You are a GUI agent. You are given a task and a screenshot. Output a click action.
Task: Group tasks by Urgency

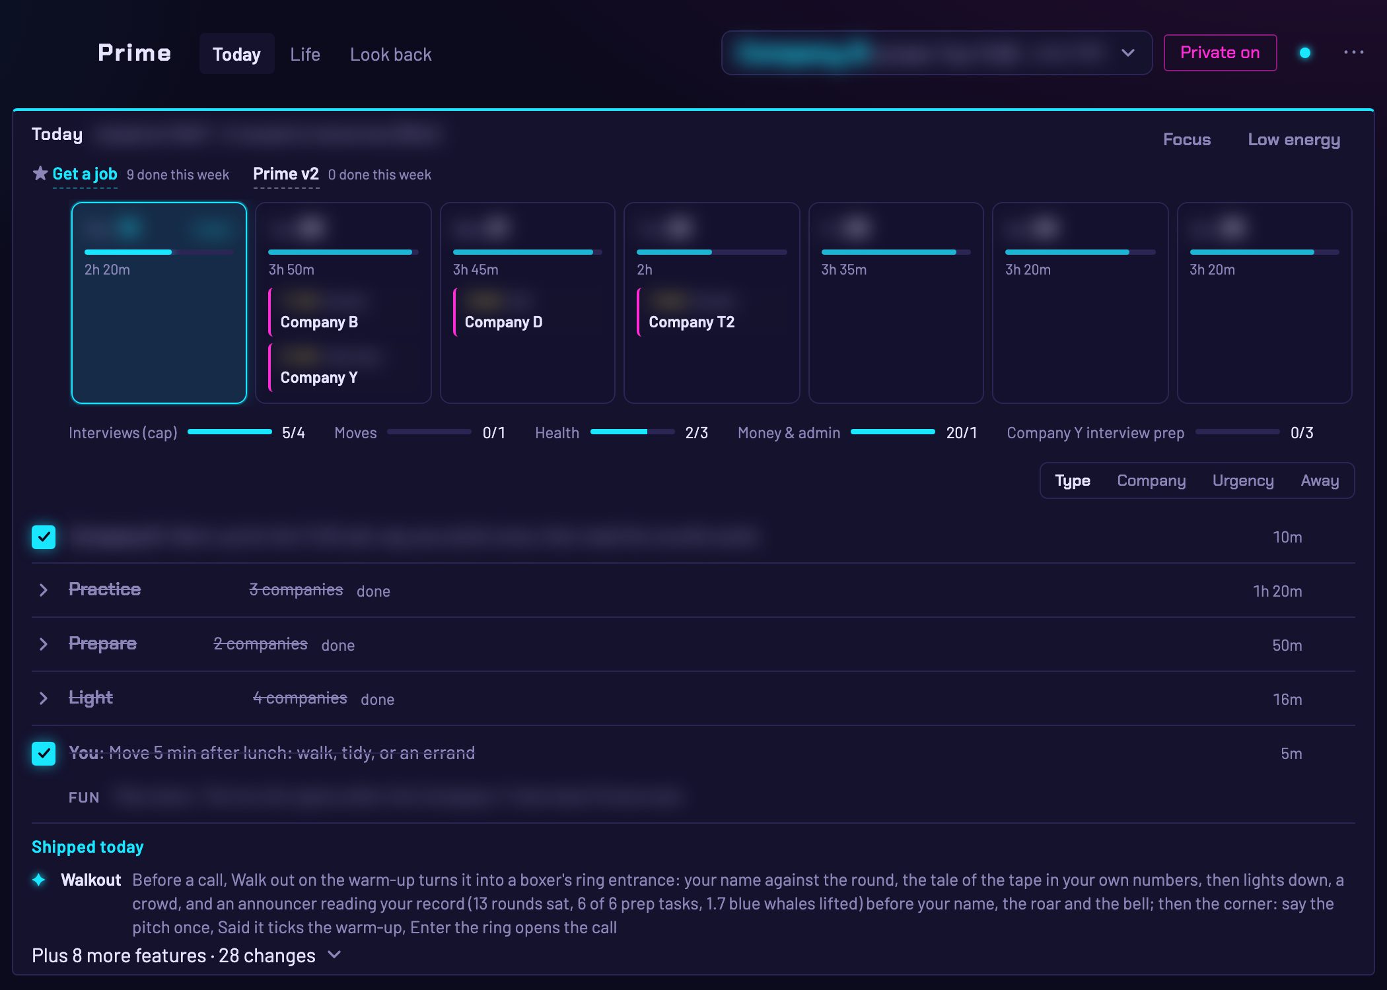(x=1243, y=480)
